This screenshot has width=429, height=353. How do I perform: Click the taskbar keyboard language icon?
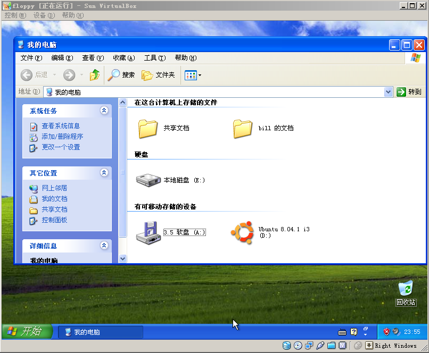tap(342, 332)
